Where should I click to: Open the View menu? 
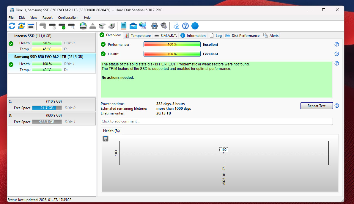tap(34, 18)
